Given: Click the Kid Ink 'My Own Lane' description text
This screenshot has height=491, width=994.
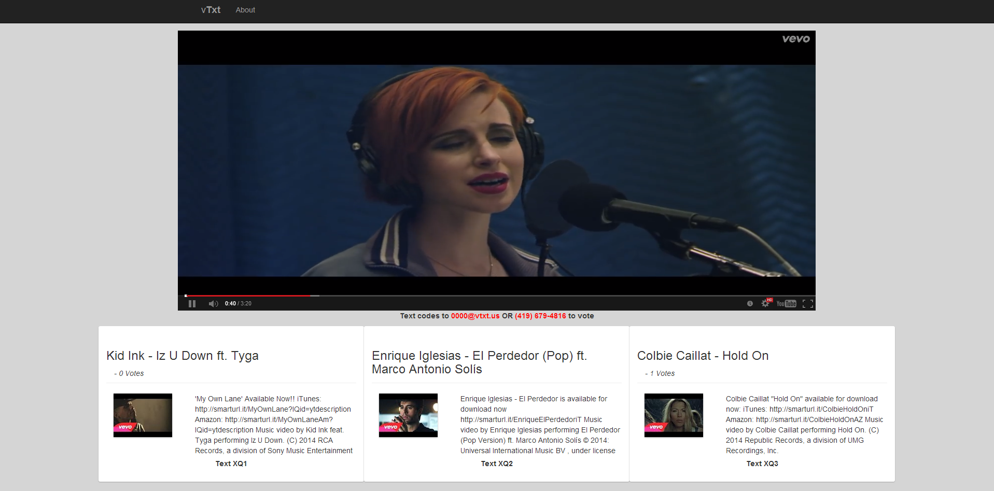Looking at the screenshot, I should pos(274,425).
